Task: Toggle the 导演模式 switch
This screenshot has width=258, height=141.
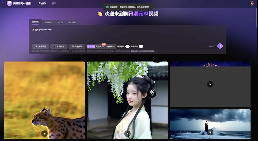Action: 127,46
